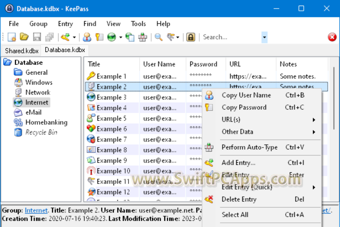Switch to the Shared.kdbx tab
Screen dimensions: 340x227
22,51
